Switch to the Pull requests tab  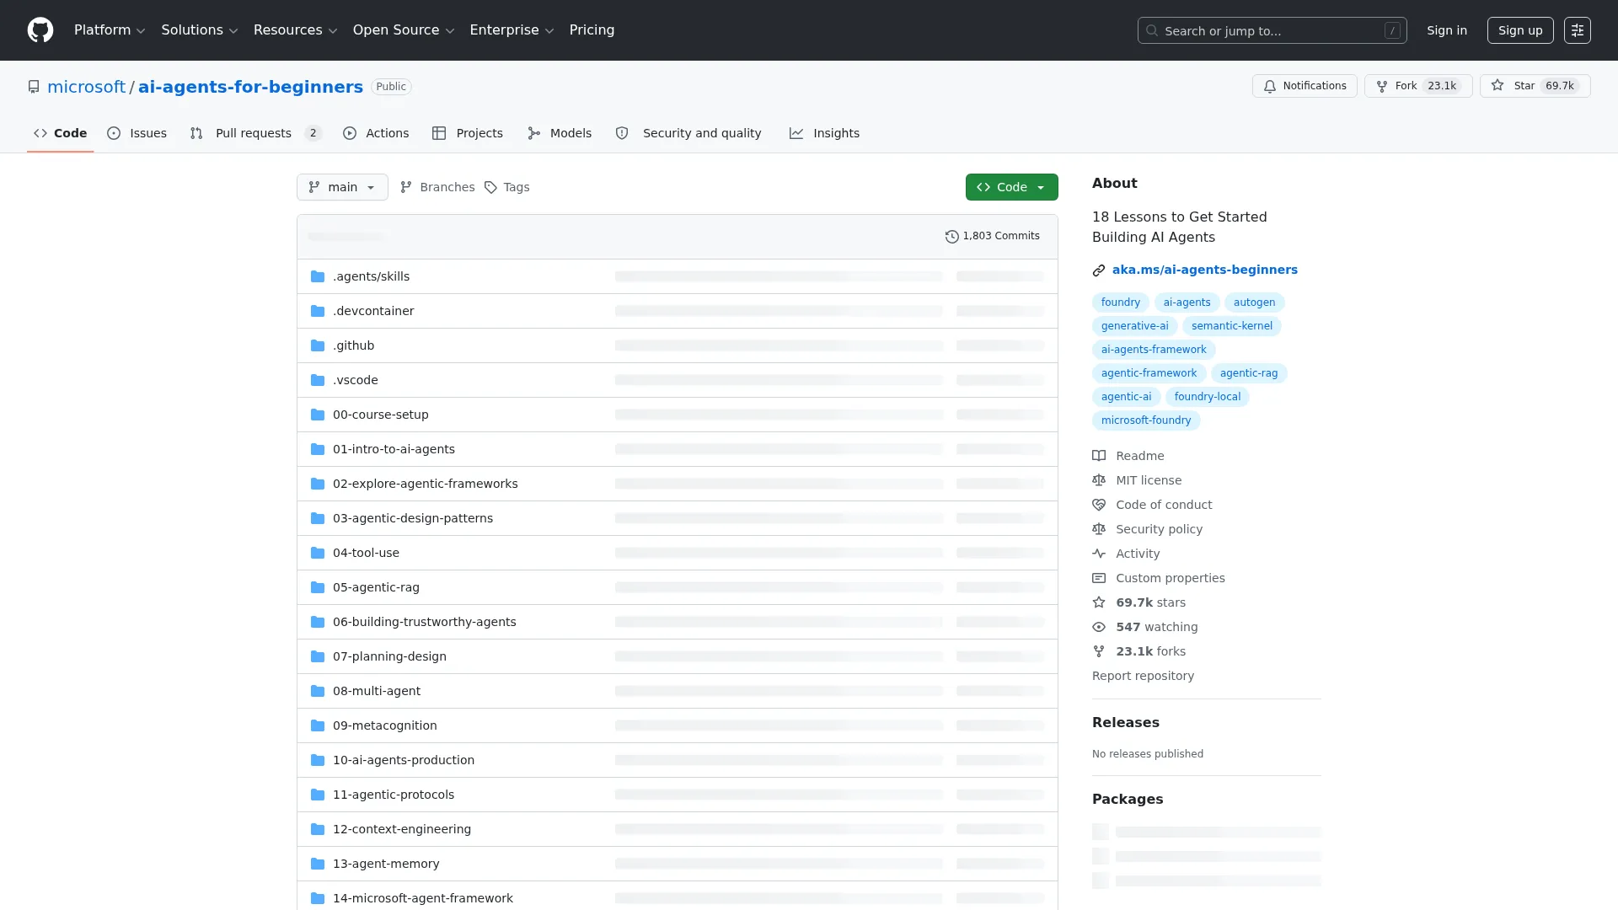pyautogui.click(x=255, y=133)
